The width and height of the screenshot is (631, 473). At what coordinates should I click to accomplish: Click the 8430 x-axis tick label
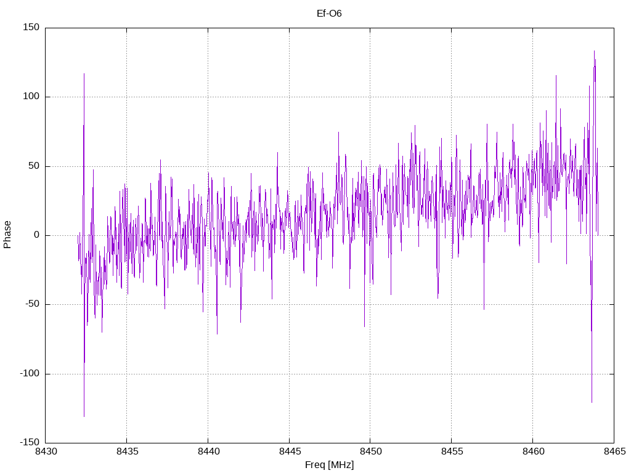(x=46, y=451)
